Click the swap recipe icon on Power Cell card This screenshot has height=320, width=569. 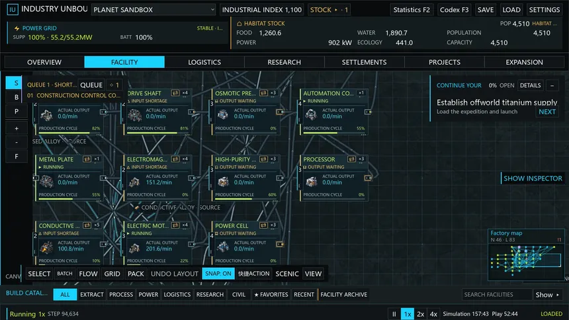pyautogui.click(x=263, y=225)
